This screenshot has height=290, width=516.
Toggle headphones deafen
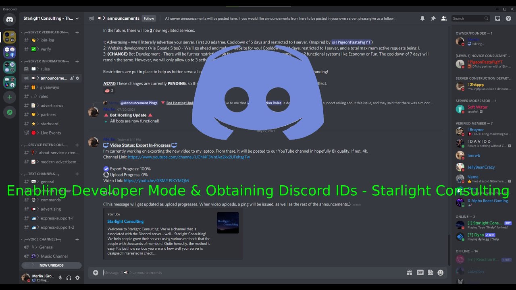pos(69,278)
